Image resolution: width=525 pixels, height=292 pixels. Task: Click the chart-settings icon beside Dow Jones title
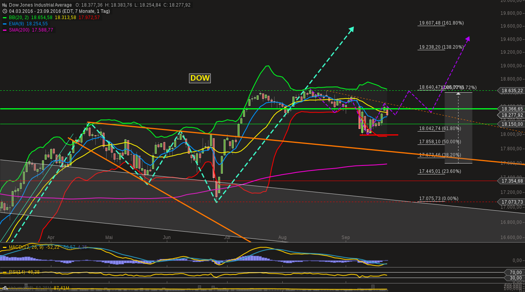5,5
